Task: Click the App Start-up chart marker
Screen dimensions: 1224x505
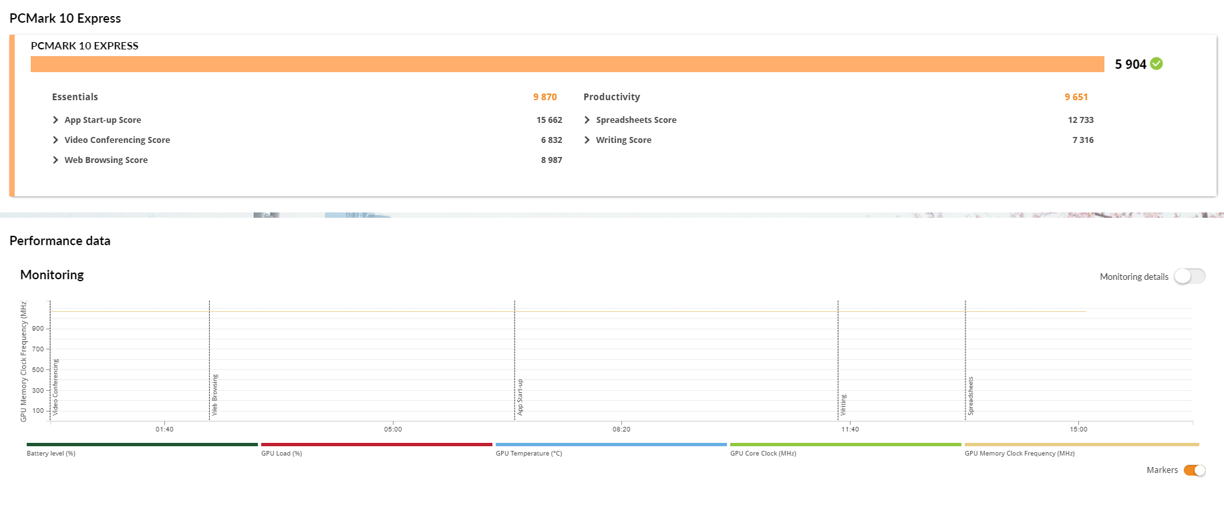Action: pos(520,397)
